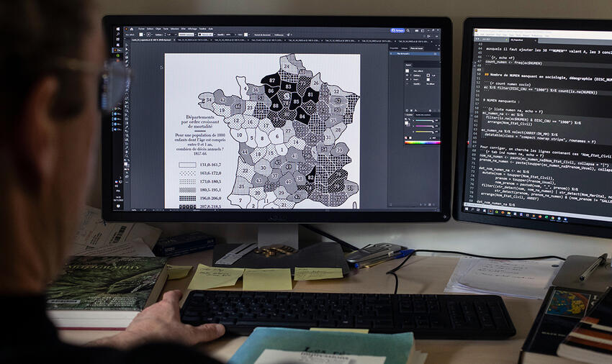Click code line 'count_numen <- freq(ec$NUMEN)' in RStudio
Viewport: 612px width, 364px height.
[x=513, y=63]
